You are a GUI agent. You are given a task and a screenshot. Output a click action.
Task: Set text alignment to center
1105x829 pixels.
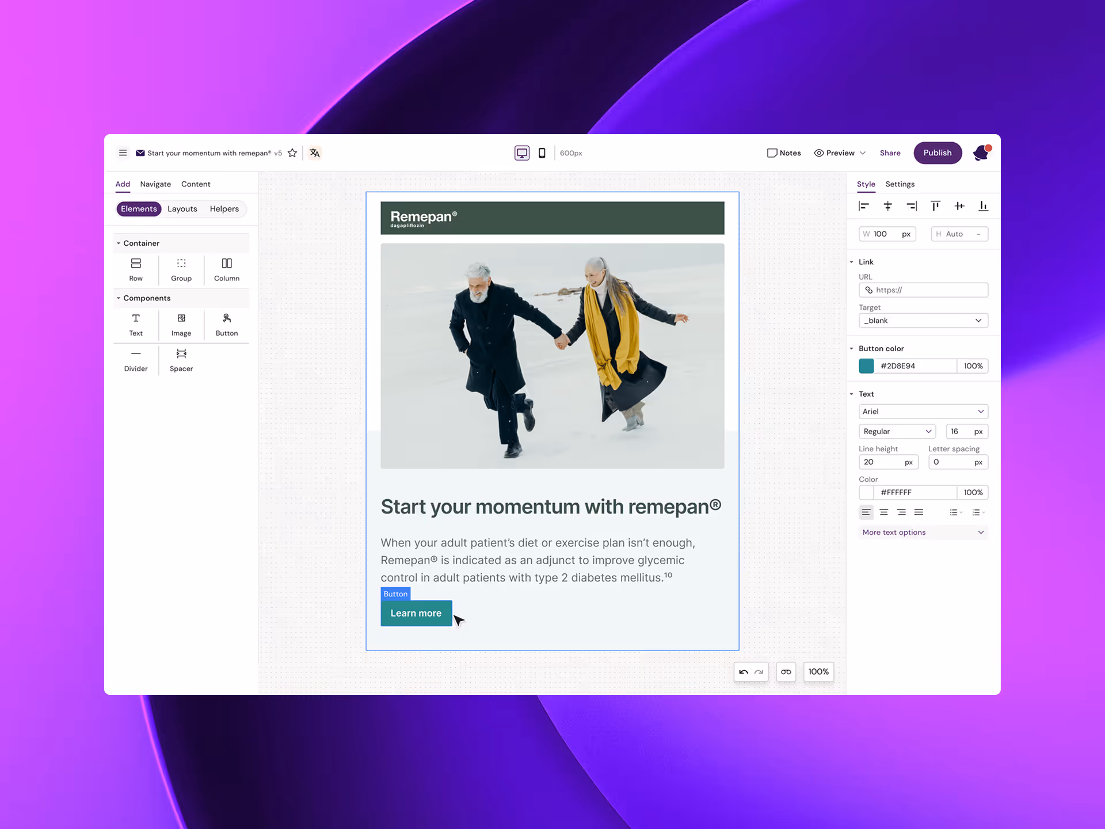coord(883,512)
